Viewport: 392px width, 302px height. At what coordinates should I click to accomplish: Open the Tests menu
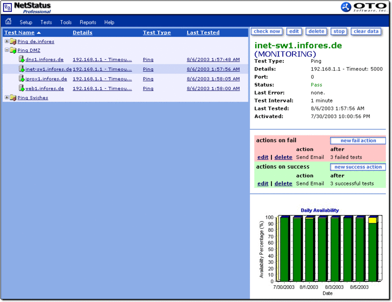(x=46, y=22)
